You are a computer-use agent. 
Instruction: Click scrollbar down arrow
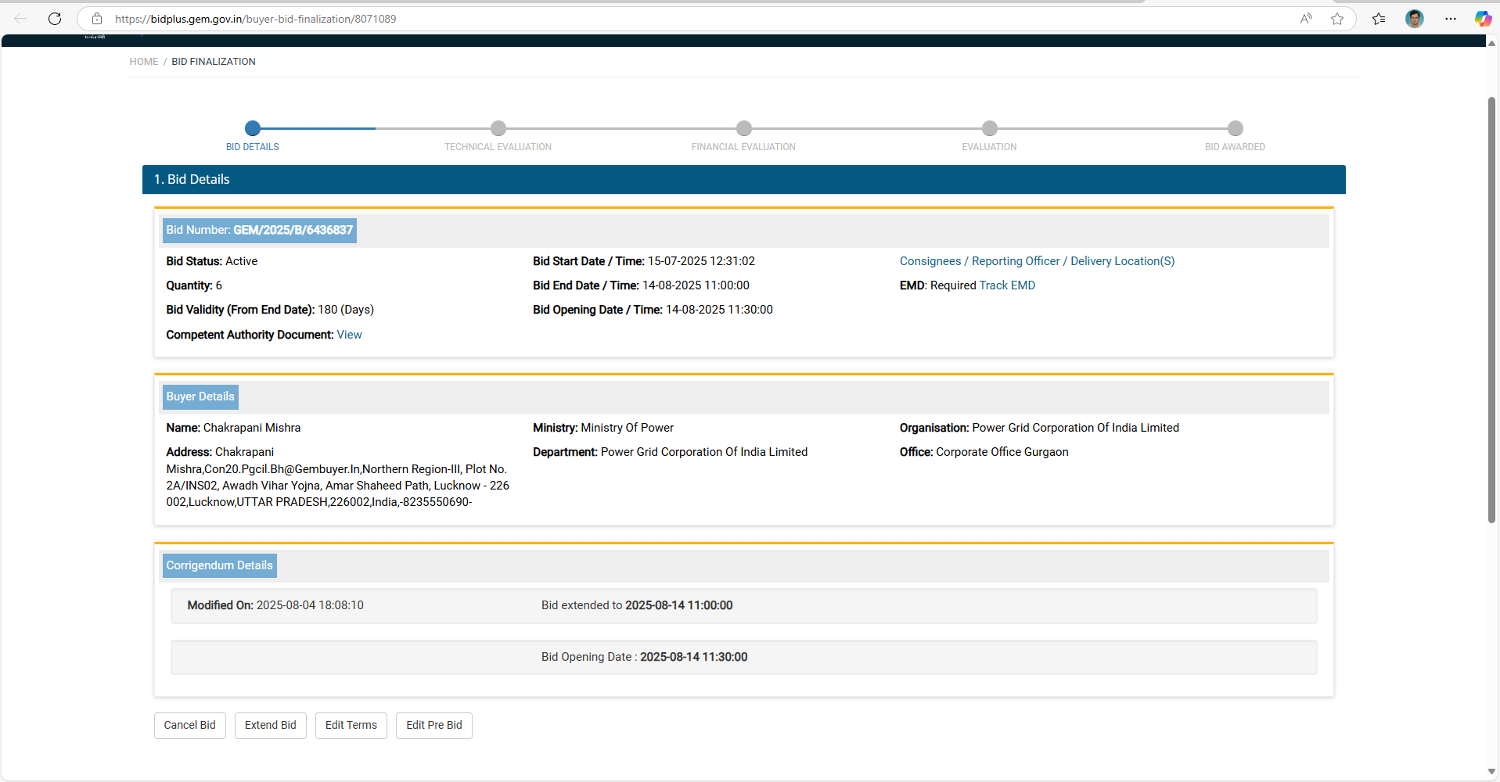(1492, 772)
